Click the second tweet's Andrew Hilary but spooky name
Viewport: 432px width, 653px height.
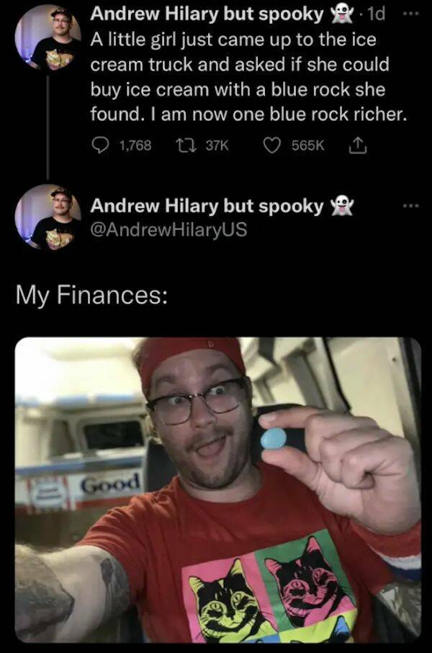pos(207,206)
